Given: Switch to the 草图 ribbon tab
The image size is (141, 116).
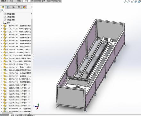Looking at the screenshot, I should click(19, 1).
